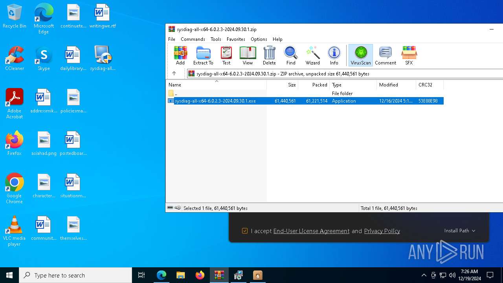
Task: Open the Help menu
Action: 277,39
